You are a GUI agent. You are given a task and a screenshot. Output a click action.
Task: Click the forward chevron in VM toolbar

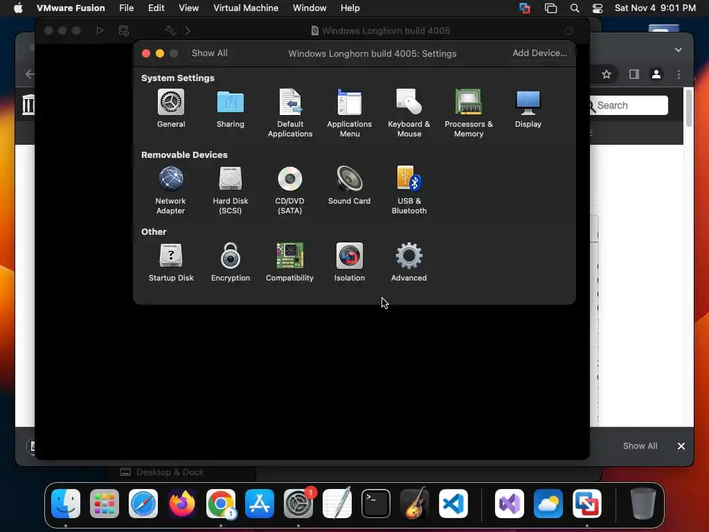tap(188, 30)
